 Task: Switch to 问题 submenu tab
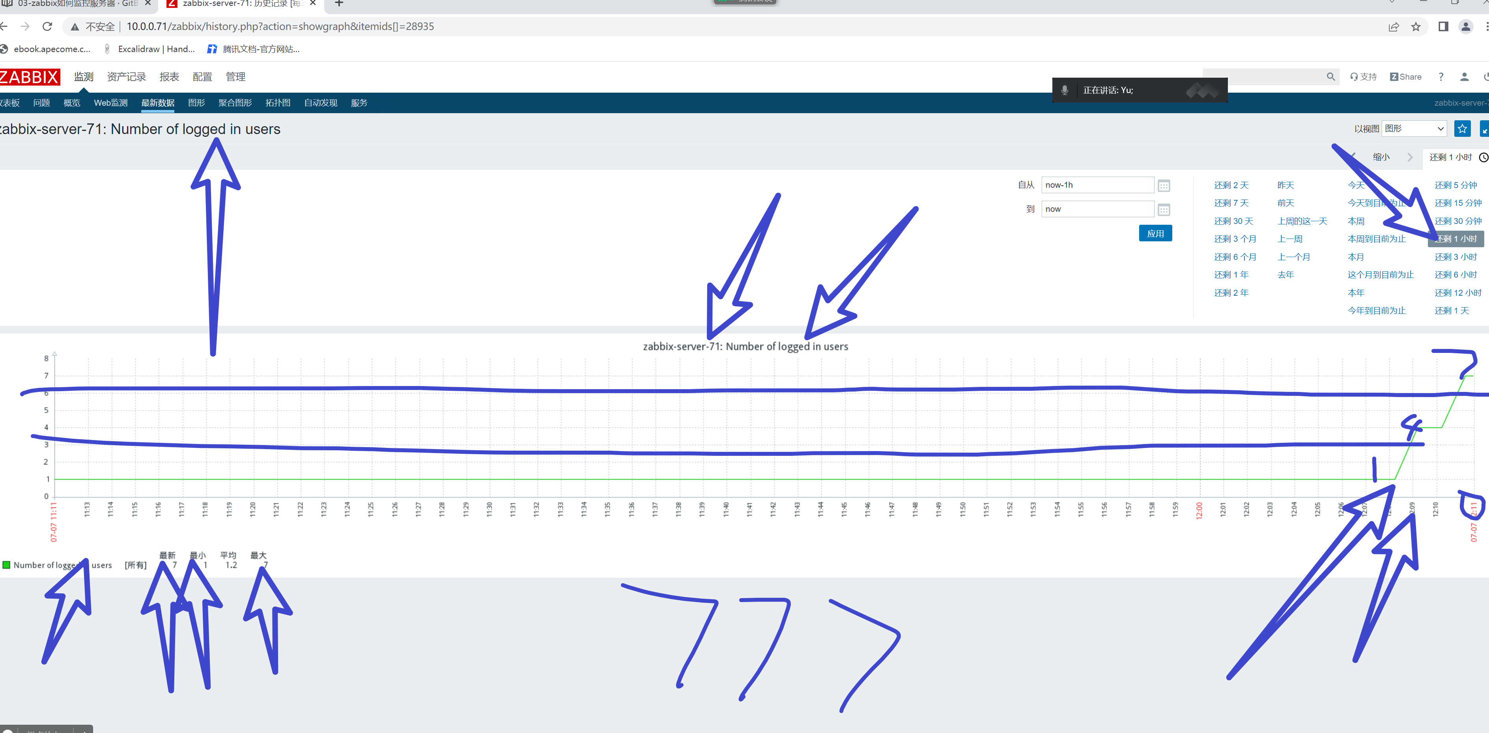42,103
